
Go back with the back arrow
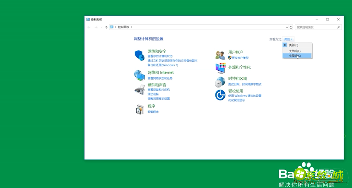[89, 27]
